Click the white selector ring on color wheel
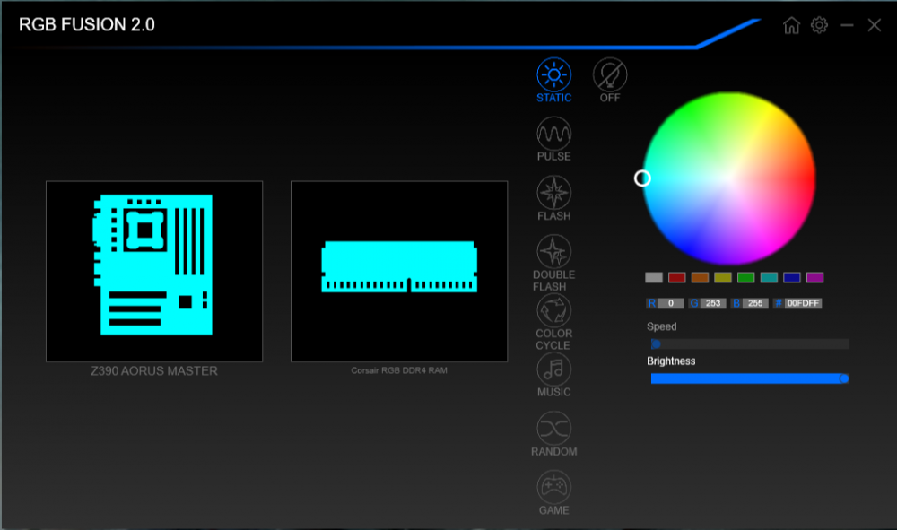The height and width of the screenshot is (530, 897). 642,178
